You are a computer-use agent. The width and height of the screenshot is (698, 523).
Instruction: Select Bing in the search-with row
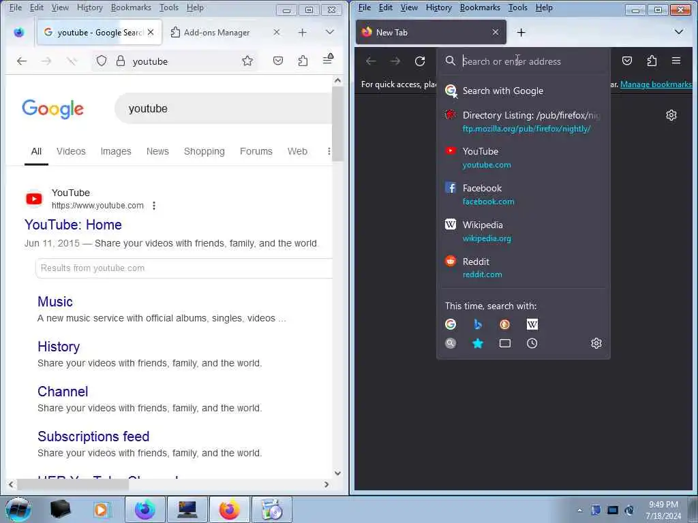[478, 324]
